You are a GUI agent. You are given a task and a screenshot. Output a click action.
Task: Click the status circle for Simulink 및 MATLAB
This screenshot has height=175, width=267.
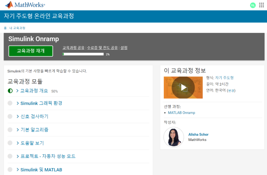10,169
